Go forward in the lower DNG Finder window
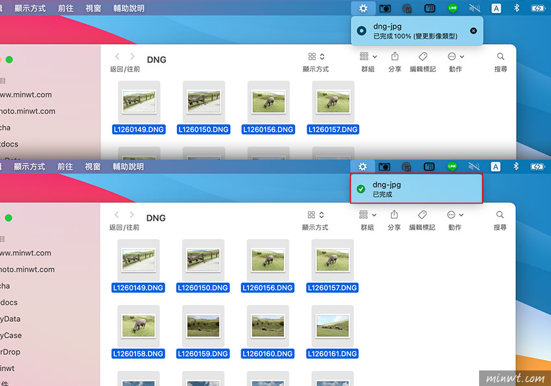This screenshot has height=386, width=551. click(x=132, y=215)
